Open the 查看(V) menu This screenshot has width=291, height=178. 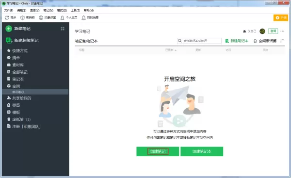coord(35,10)
